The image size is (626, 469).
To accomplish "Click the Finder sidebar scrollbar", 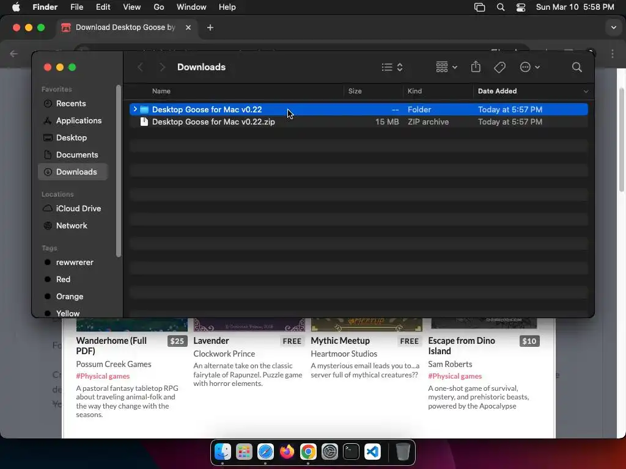I will point(118,171).
